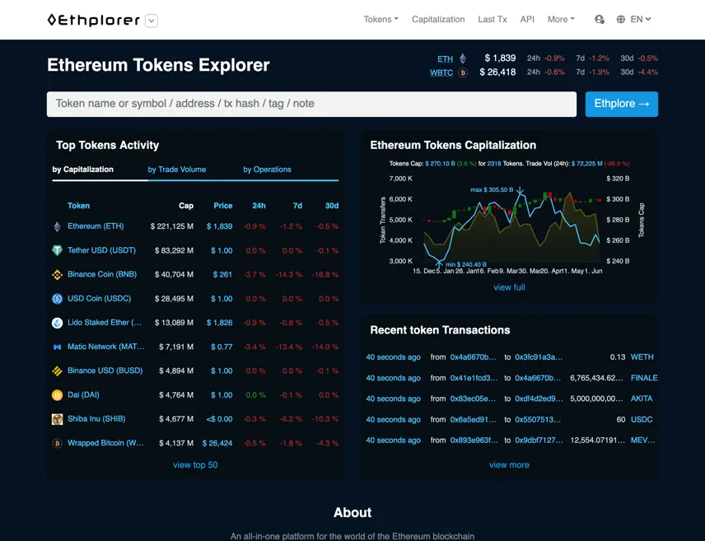This screenshot has width=705, height=541.
Task: Click the ETH ticker link in header
Action: click(x=445, y=59)
